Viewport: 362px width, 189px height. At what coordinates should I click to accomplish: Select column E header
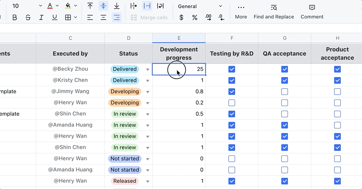[x=179, y=38]
